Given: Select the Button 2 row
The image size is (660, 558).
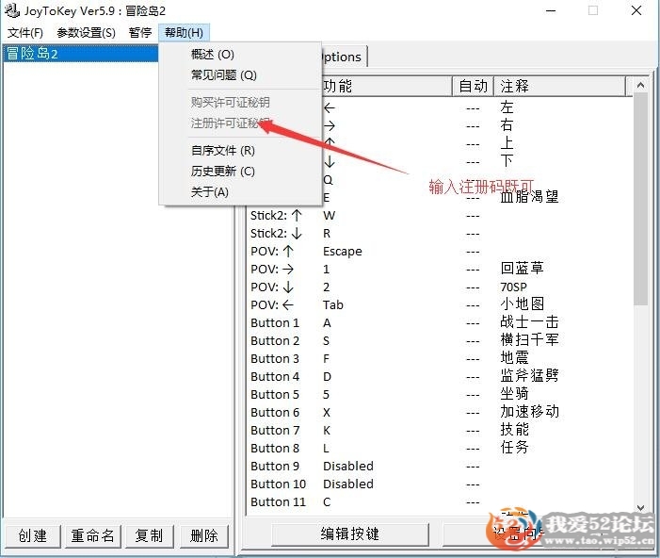Looking at the screenshot, I should point(438,340).
